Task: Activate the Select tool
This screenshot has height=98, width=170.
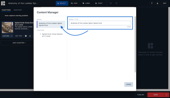Action: [62, 3]
